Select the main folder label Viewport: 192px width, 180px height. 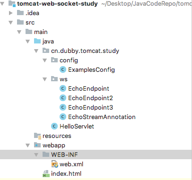pyautogui.click(x=41, y=32)
